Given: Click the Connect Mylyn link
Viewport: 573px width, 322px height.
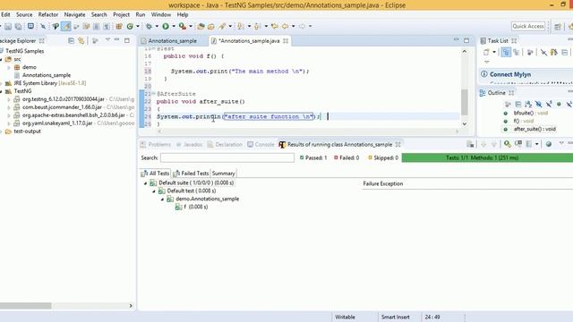Looking at the screenshot, I should [x=510, y=74].
